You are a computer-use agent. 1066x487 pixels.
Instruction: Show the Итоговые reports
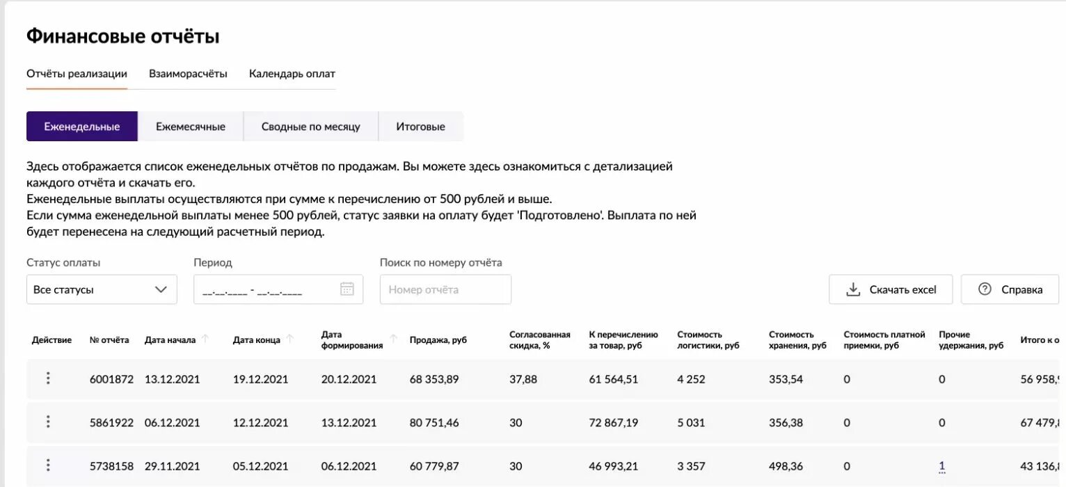point(421,127)
